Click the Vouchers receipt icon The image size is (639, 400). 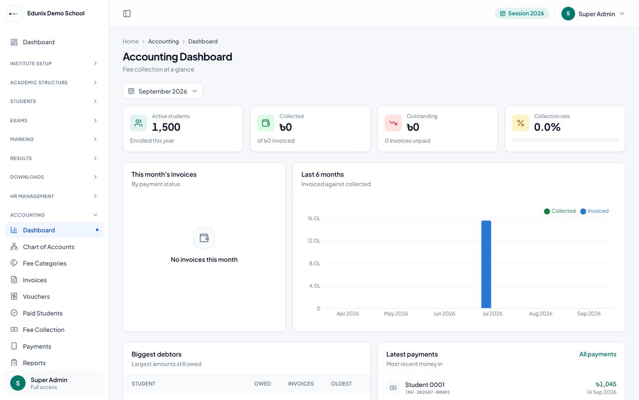pos(14,296)
